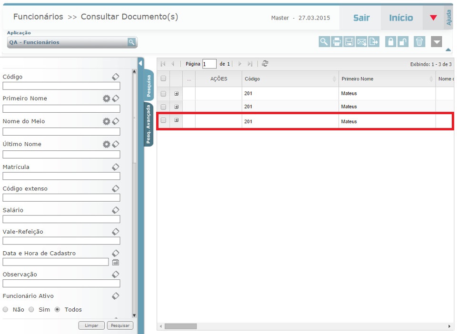This screenshot has width=457, height=334.
Task: Click the open padlock unlock icon
Action: click(x=403, y=42)
